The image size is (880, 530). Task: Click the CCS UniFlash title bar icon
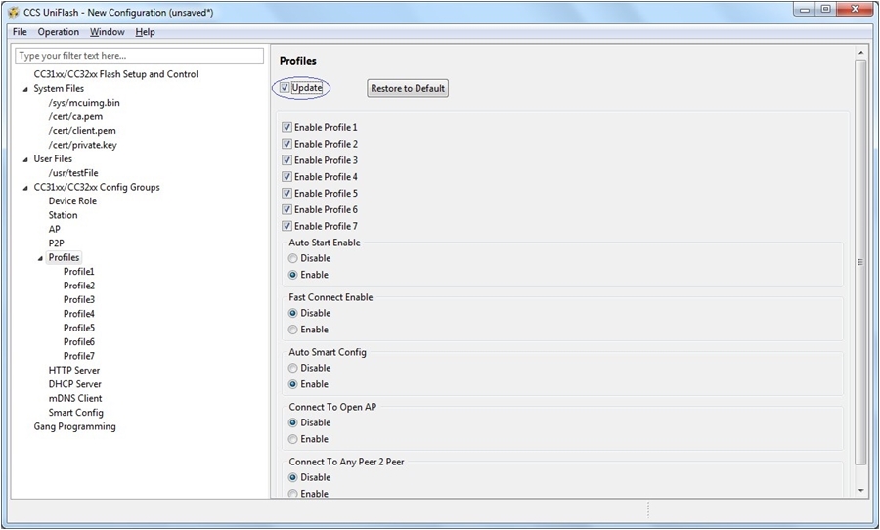click(x=14, y=13)
